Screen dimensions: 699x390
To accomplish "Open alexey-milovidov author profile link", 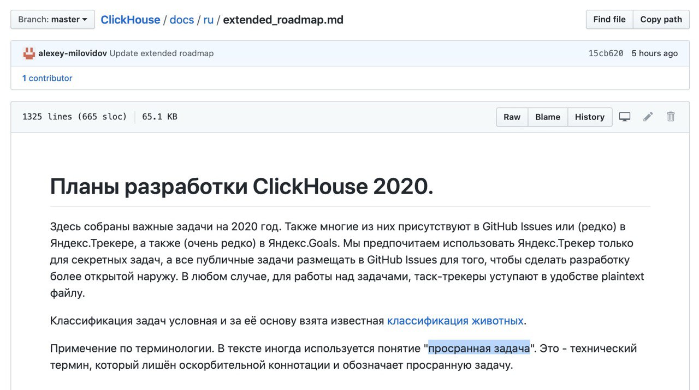I will pyautogui.click(x=73, y=53).
